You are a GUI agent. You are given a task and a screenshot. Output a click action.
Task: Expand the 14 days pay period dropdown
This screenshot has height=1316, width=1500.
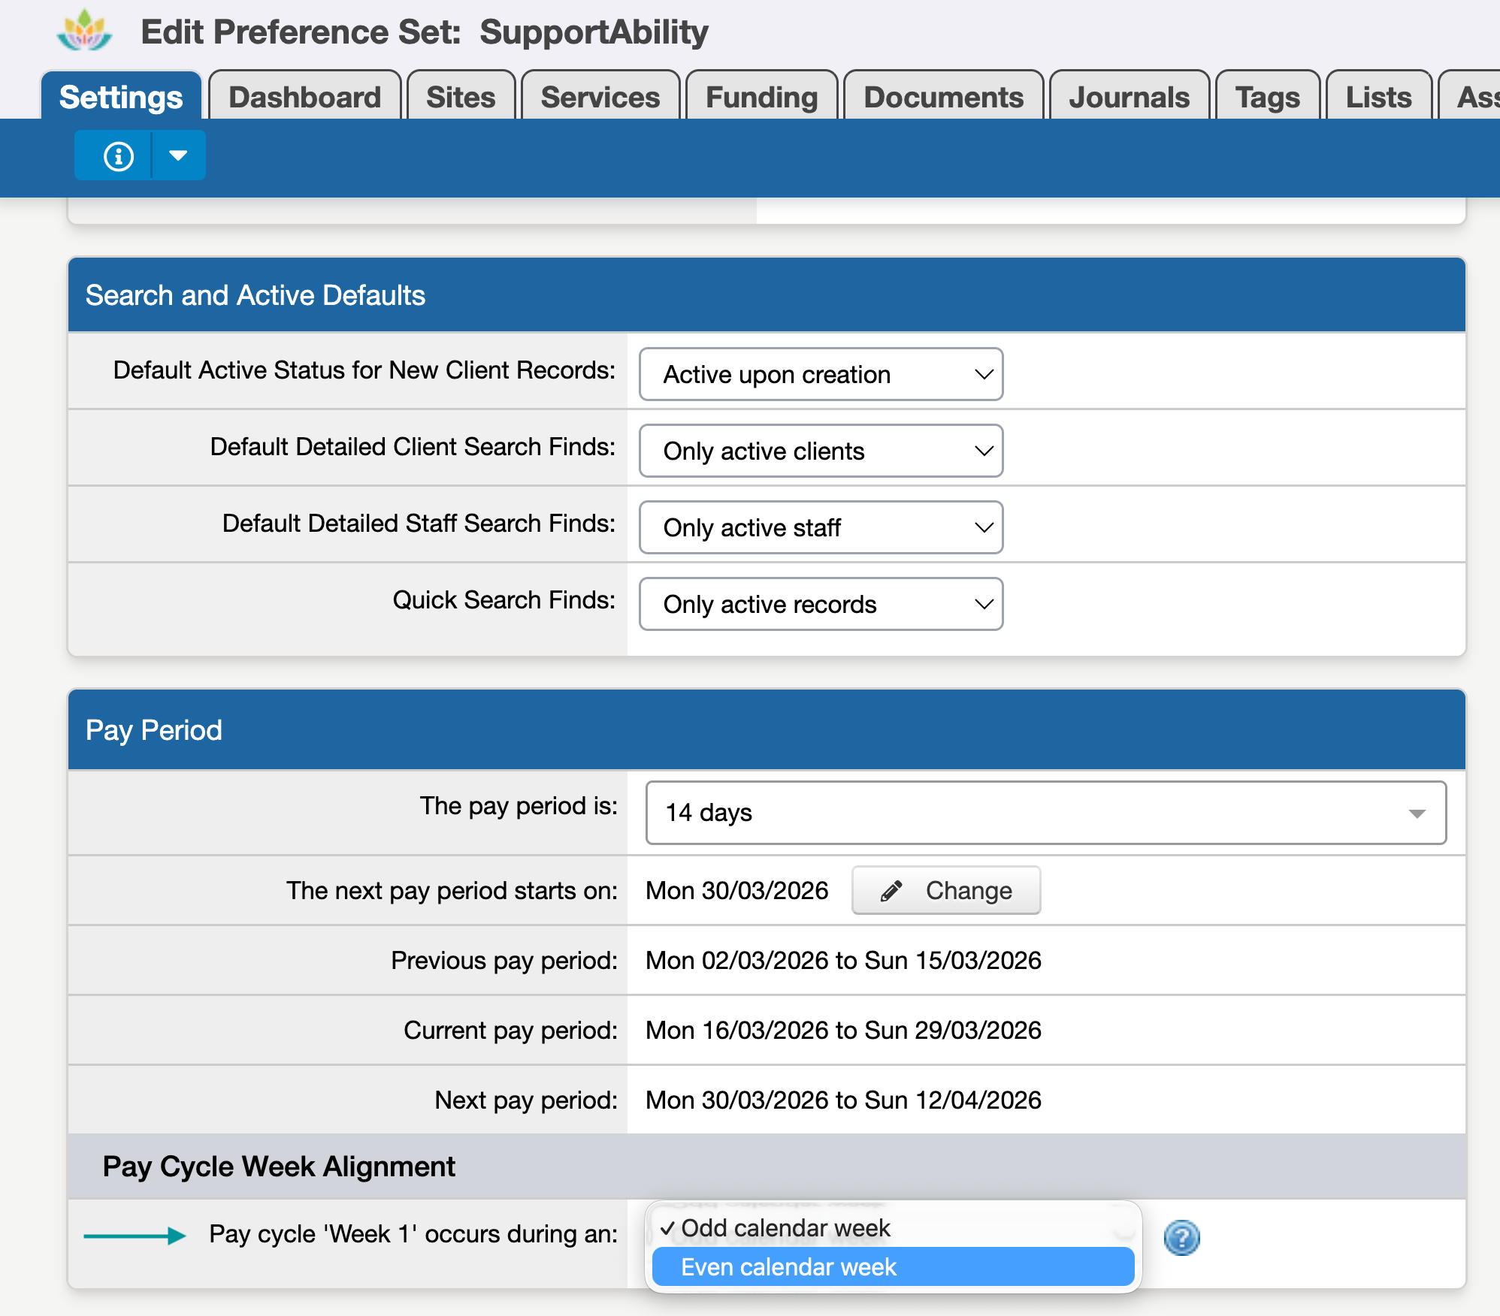coord(1045,813)
